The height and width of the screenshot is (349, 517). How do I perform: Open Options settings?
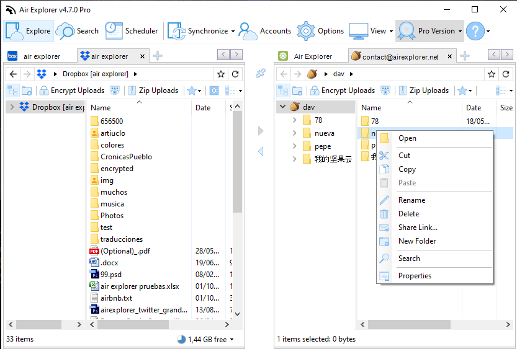click(320, 31)
